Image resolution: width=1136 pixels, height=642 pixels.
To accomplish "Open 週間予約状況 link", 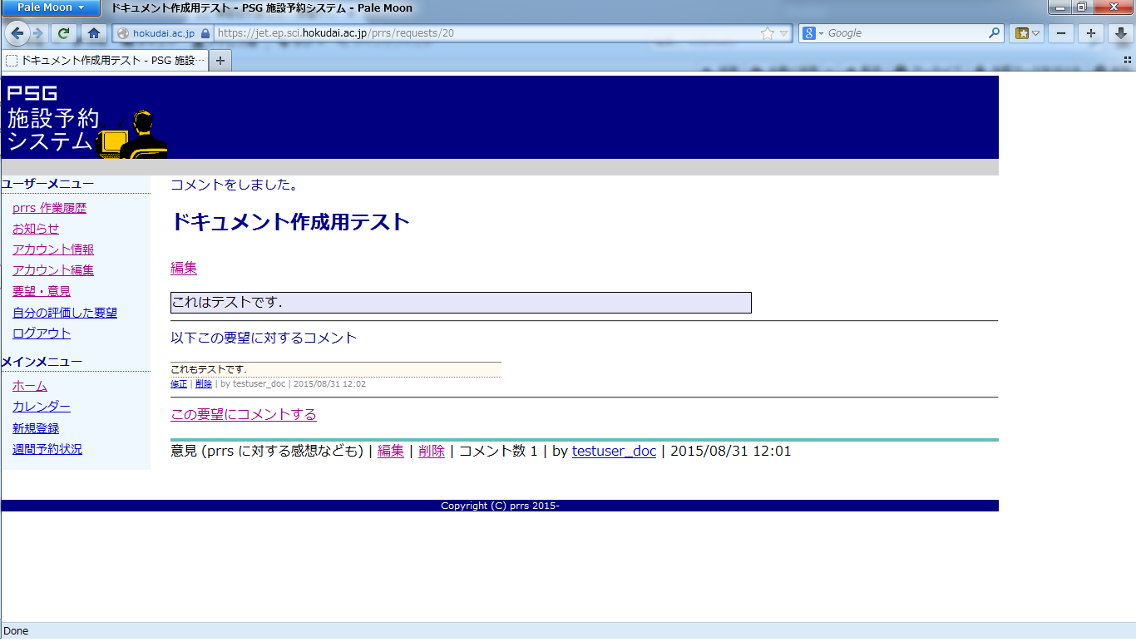I will click(47, 449).
